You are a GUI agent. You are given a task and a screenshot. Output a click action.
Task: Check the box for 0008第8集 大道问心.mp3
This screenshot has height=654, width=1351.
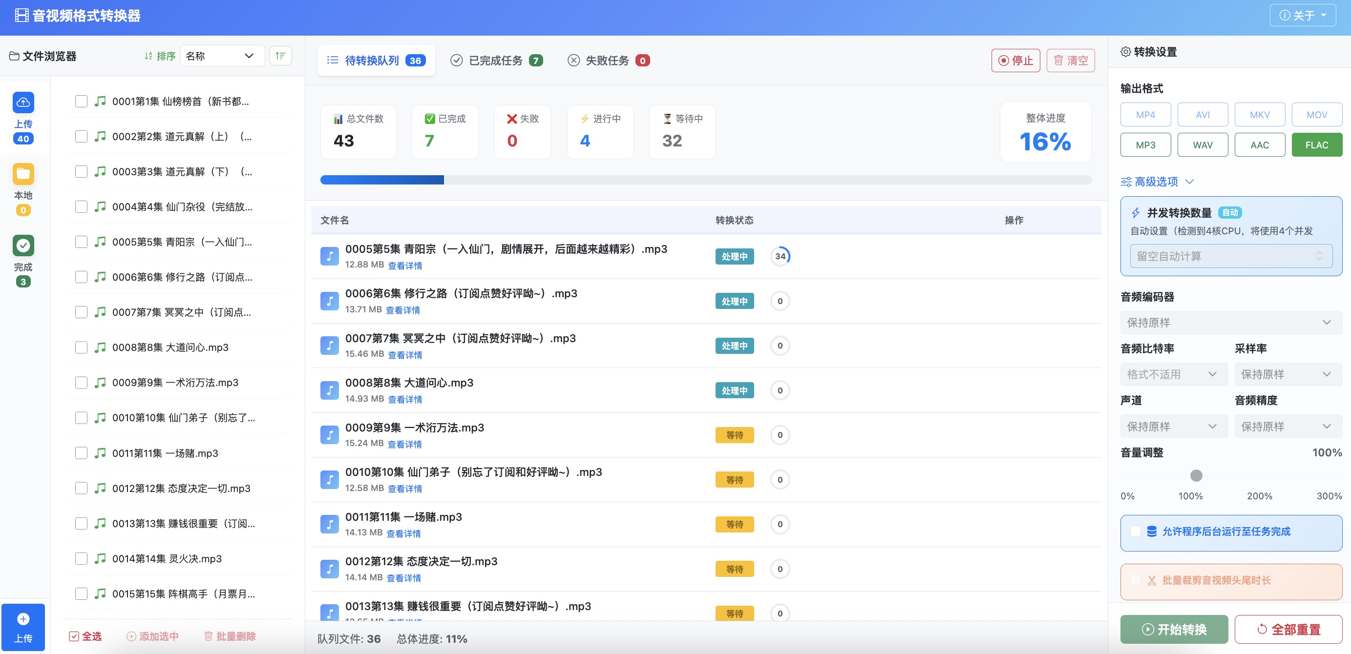(x=81, y=347)
